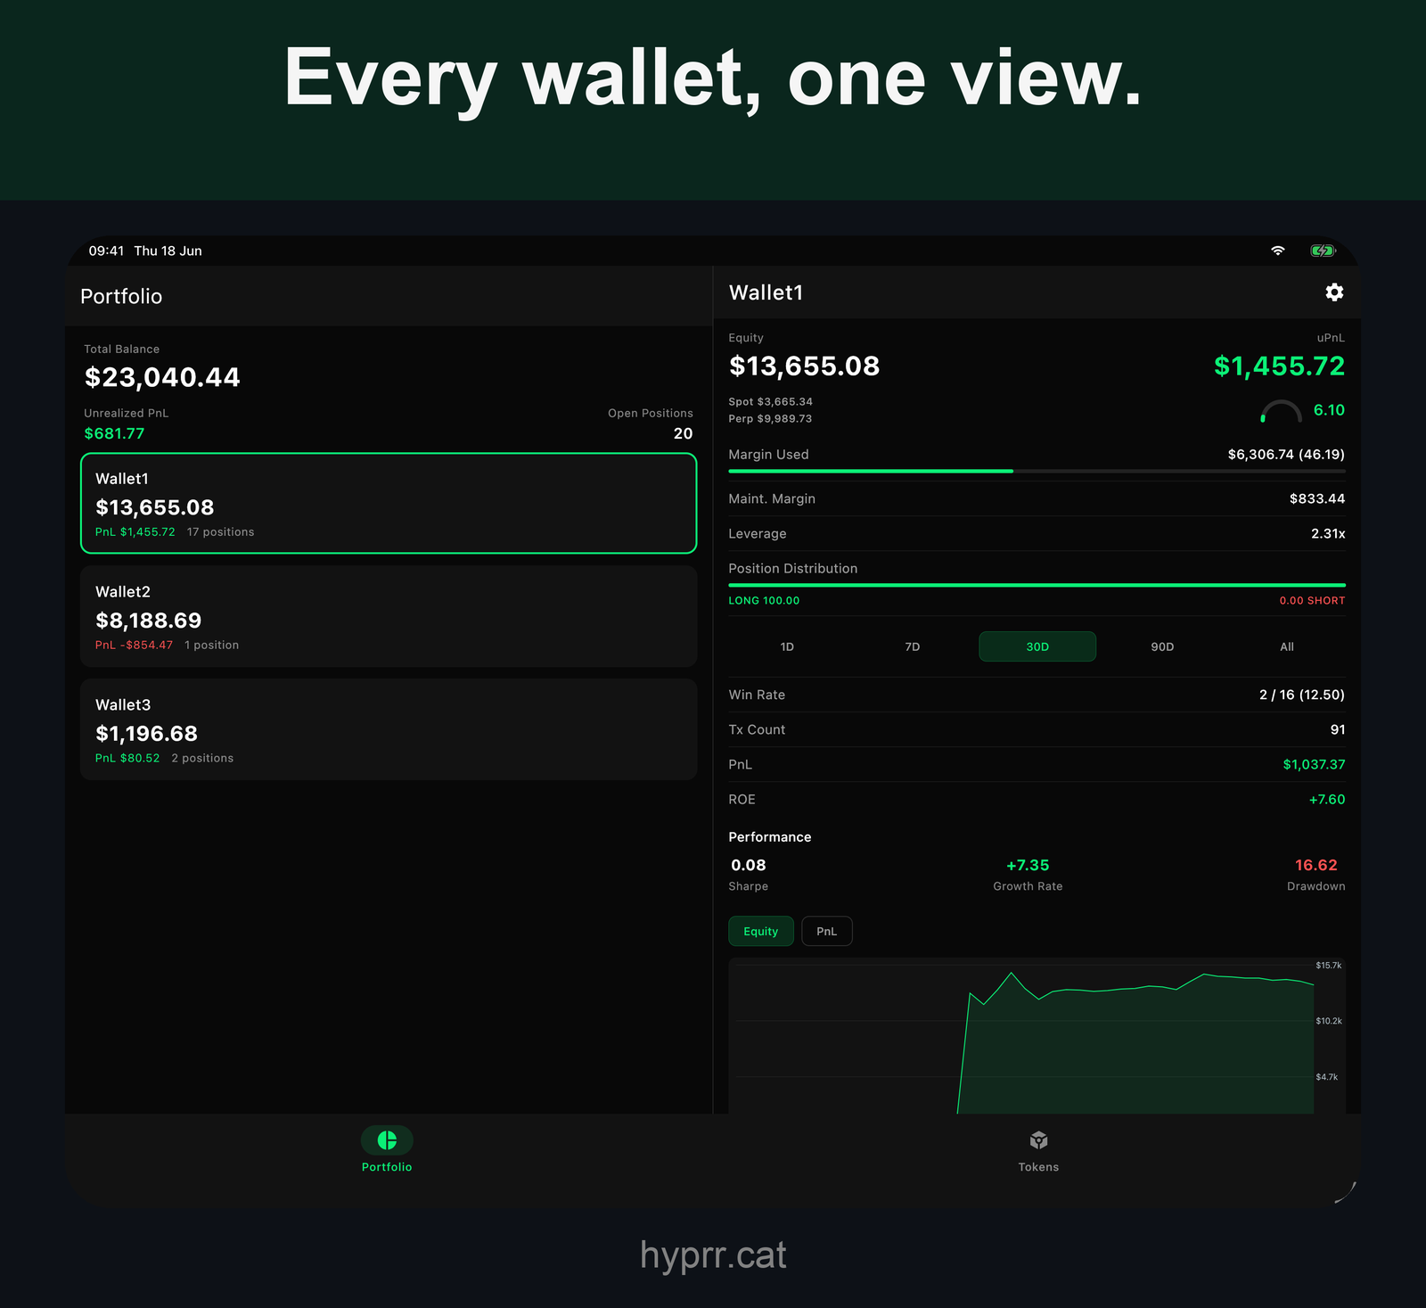The image size is (1426, 1308).
Task: Switch to All time range
Action: click(1287, 646)
